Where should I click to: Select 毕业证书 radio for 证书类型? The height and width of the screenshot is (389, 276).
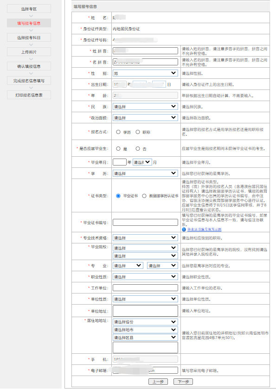click(x=118, y=196)
